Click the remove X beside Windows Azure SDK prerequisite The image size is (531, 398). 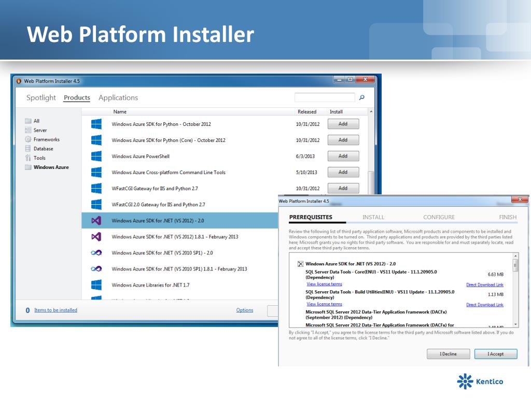tap(300, 264)
